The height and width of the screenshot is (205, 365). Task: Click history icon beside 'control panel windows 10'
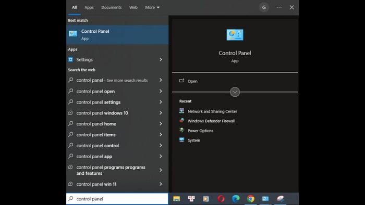tap(70, 113)
